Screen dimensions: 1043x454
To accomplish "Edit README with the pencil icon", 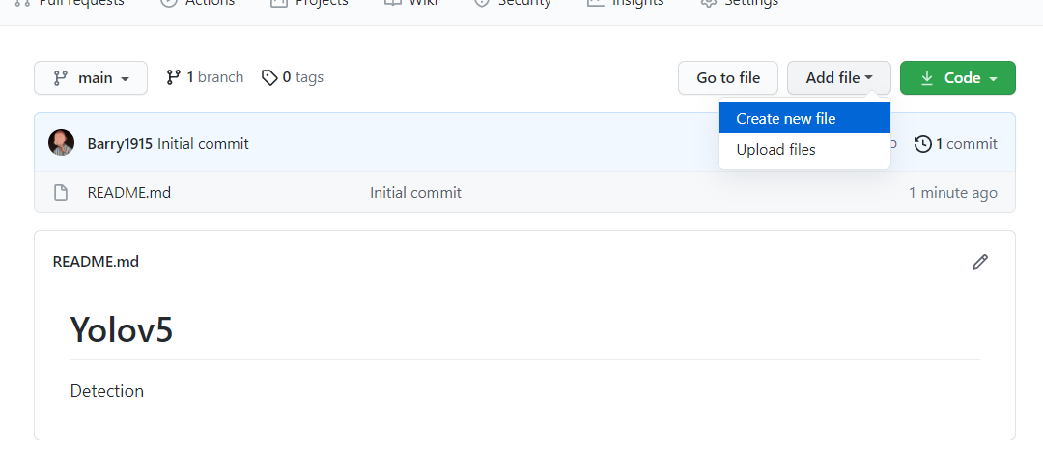I will click(980, 262).
